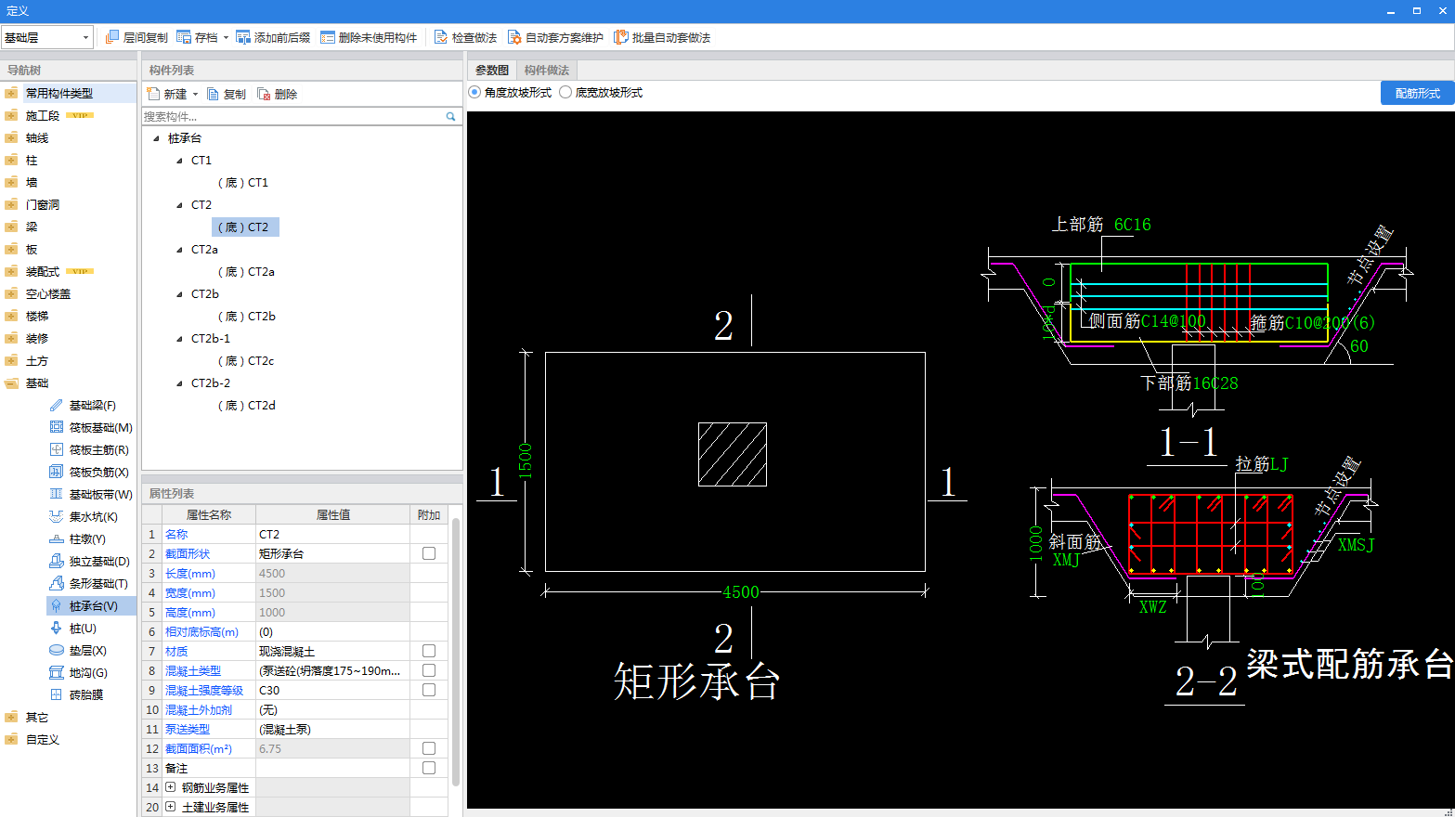The width and height of the screenshot is (1455, 817).
Task: Open 施工段 navigation category
Action: pyautogui.click(x=43, y=115)
